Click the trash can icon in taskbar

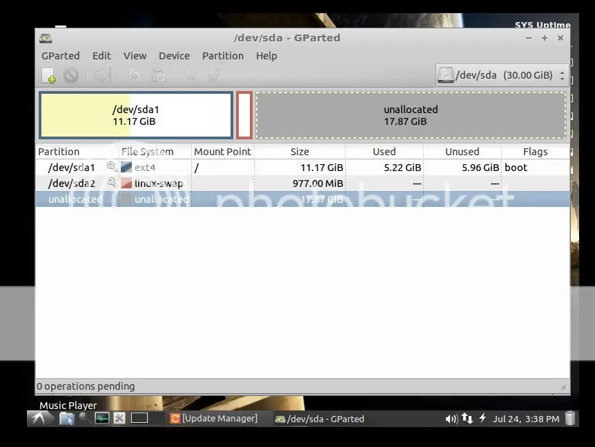(570, 418)
